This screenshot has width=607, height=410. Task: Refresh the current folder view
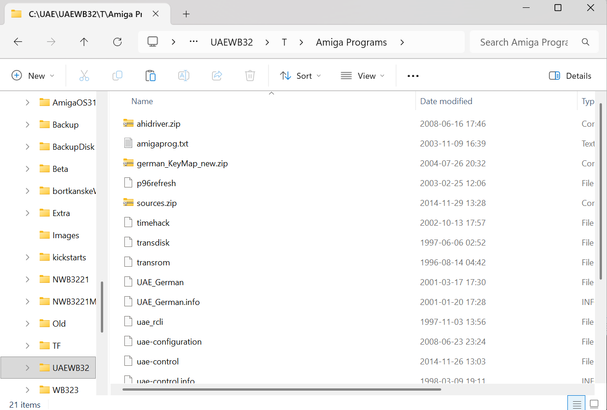[x=117, y=42]
